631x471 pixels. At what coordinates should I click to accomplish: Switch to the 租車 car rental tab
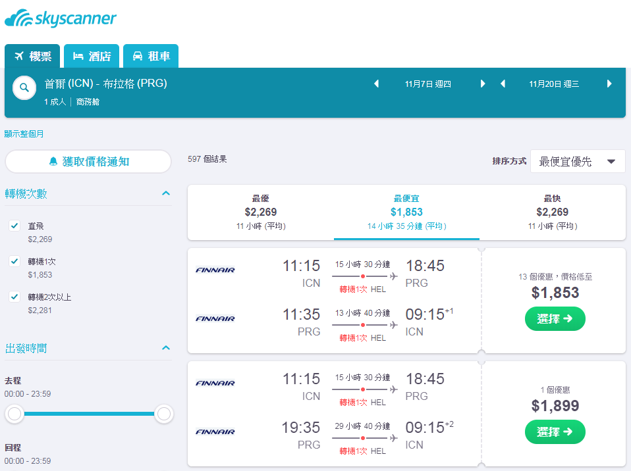pos(151,57)
